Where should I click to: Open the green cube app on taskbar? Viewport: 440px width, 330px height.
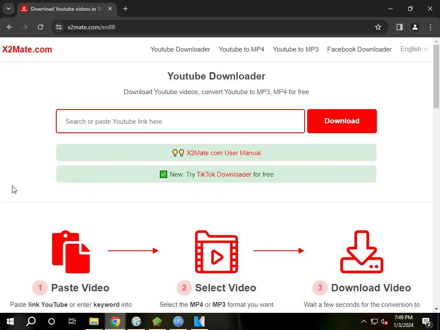coord(157,321)
